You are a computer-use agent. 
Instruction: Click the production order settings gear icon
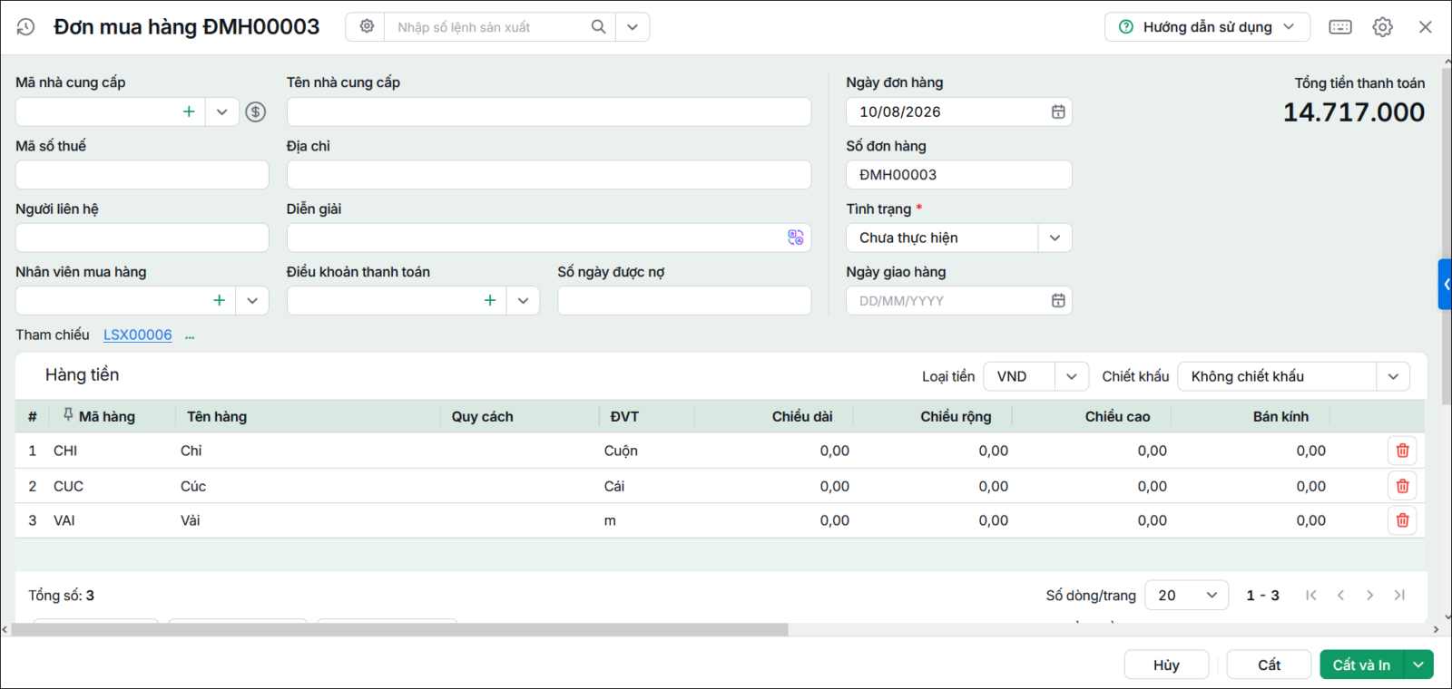click(367, 26)
